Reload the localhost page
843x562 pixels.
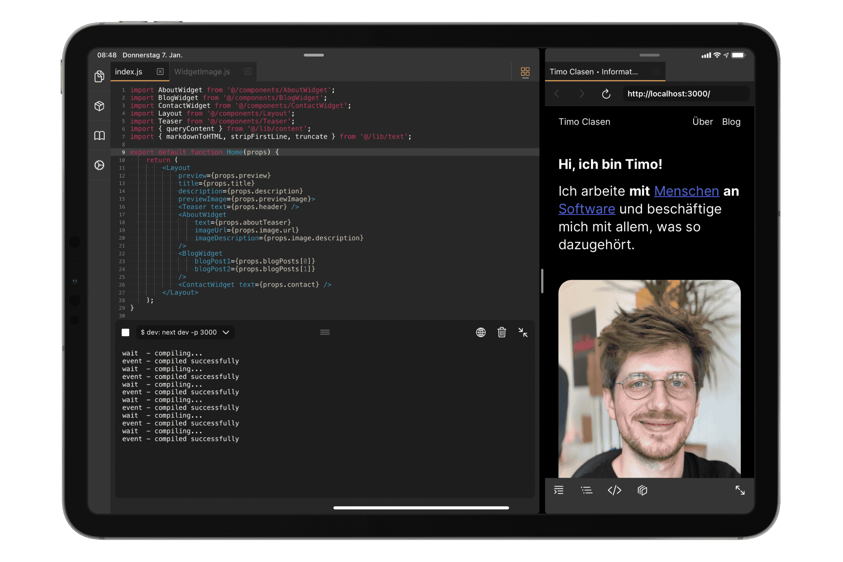(606, 94)
